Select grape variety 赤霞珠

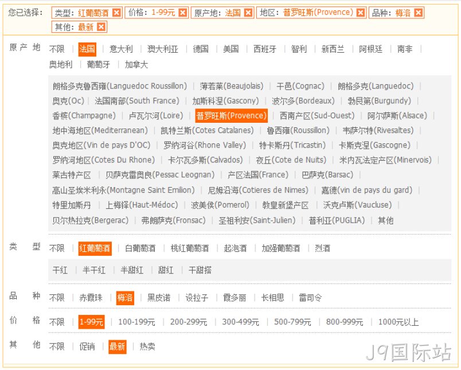pos(91,298)
